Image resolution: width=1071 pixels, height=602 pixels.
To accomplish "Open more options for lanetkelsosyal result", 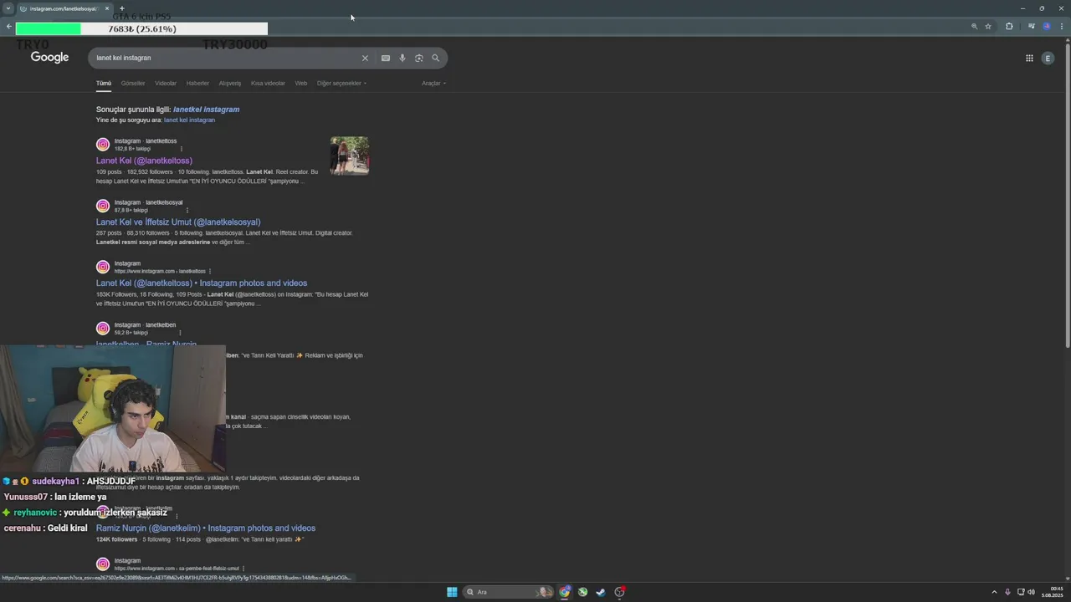I will [x=187, y=210].
